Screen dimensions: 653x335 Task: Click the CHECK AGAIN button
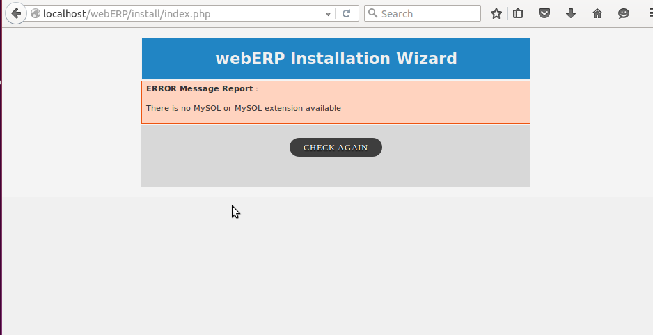click(x=336, y=148)
